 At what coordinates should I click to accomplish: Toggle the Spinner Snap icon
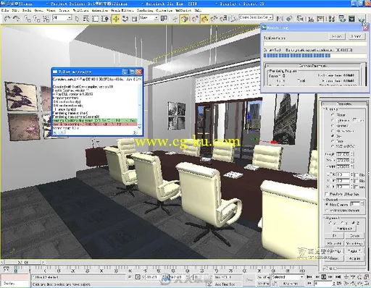click(223, 19)
